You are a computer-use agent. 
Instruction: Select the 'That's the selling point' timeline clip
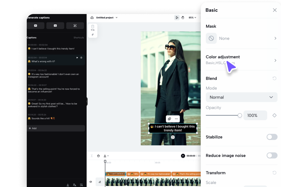tap(186, 174)
